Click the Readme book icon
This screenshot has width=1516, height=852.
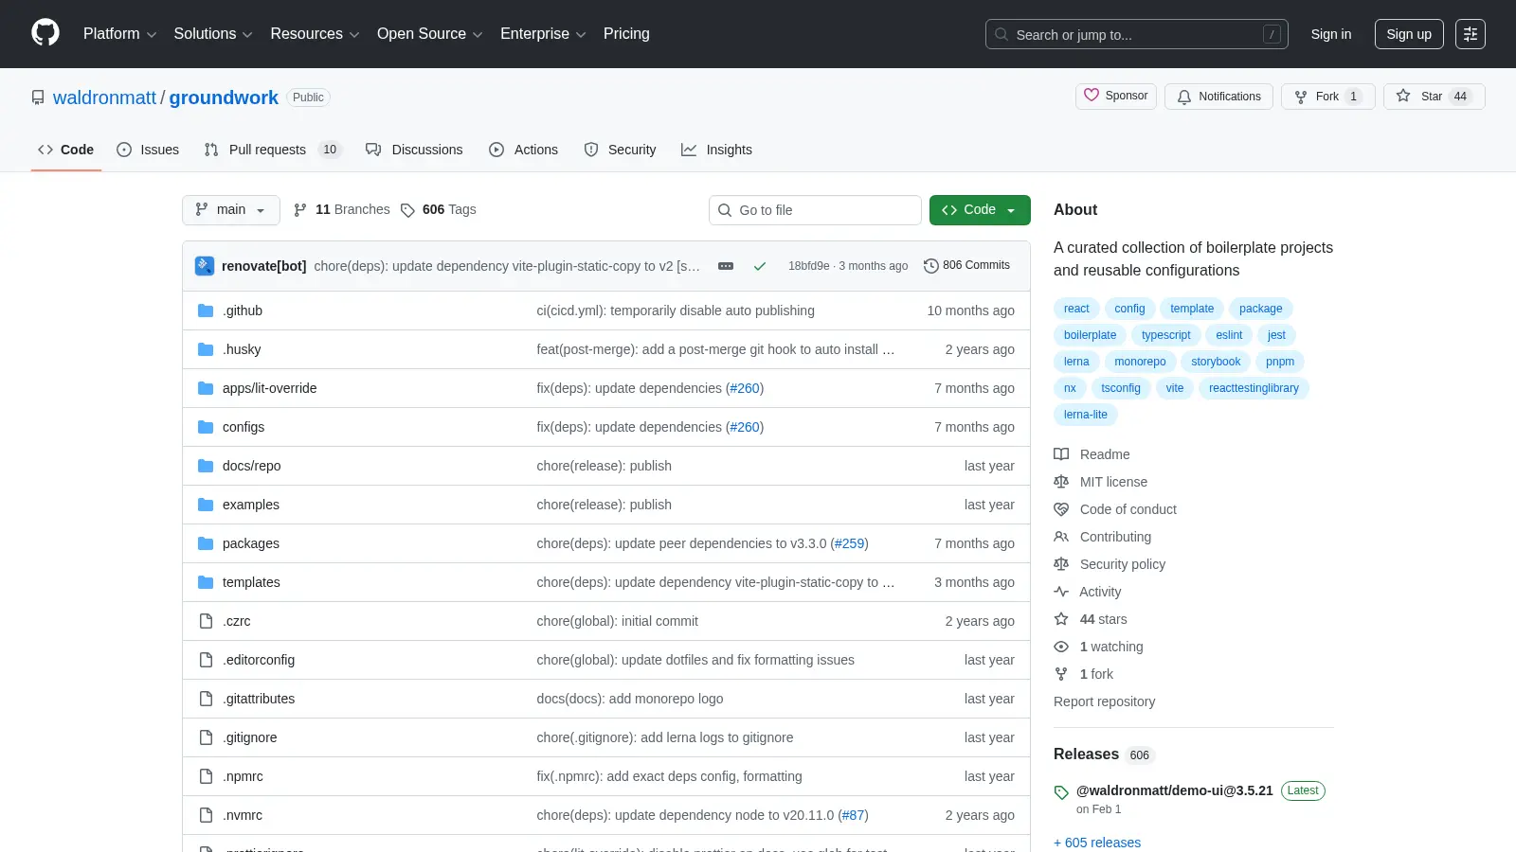pos(1061,454)
